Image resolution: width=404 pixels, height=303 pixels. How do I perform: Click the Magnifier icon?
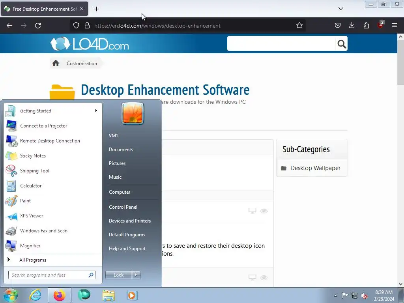[x=11, y=245]
